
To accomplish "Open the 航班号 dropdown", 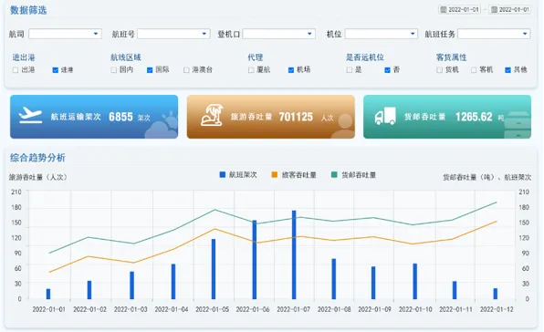I will click(x=173, y=34).
